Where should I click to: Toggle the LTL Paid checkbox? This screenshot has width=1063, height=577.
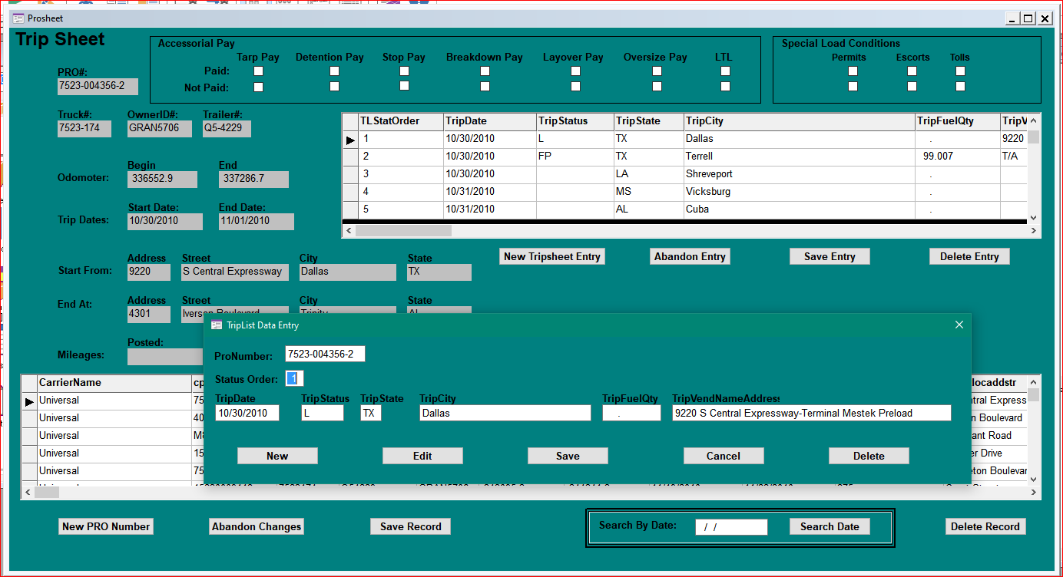tap(725, 71)
